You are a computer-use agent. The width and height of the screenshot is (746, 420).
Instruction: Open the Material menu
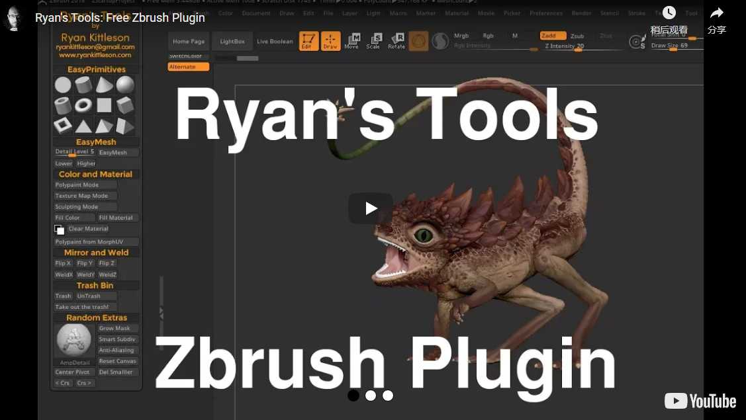tap(457, 13)
